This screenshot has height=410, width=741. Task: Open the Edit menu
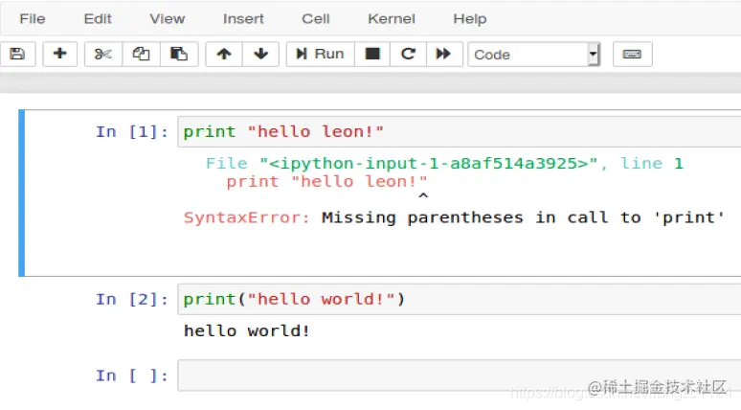[x=98, y=19]
